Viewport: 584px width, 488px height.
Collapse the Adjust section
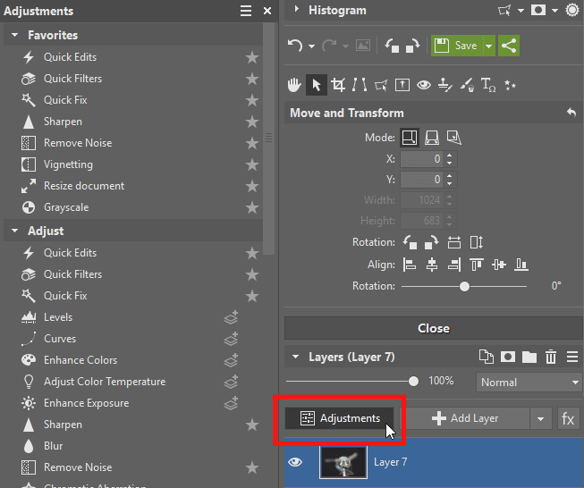pyautogui.click(x=15, y=231)
